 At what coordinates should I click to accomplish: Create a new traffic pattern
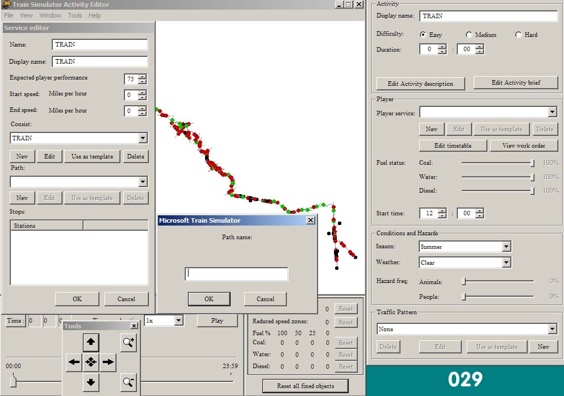(543, 347)
